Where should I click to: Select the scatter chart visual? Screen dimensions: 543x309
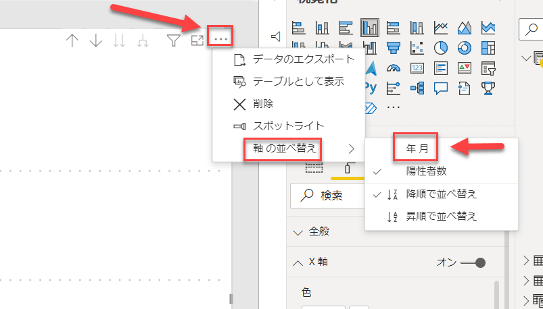(x=417, y=48)
